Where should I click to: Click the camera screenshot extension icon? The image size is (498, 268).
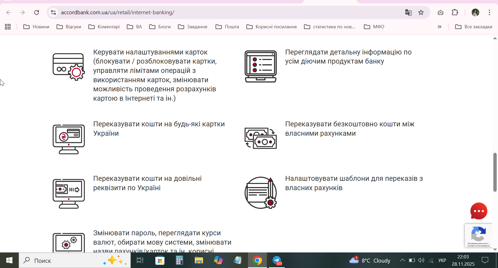[x=440, y=12]
